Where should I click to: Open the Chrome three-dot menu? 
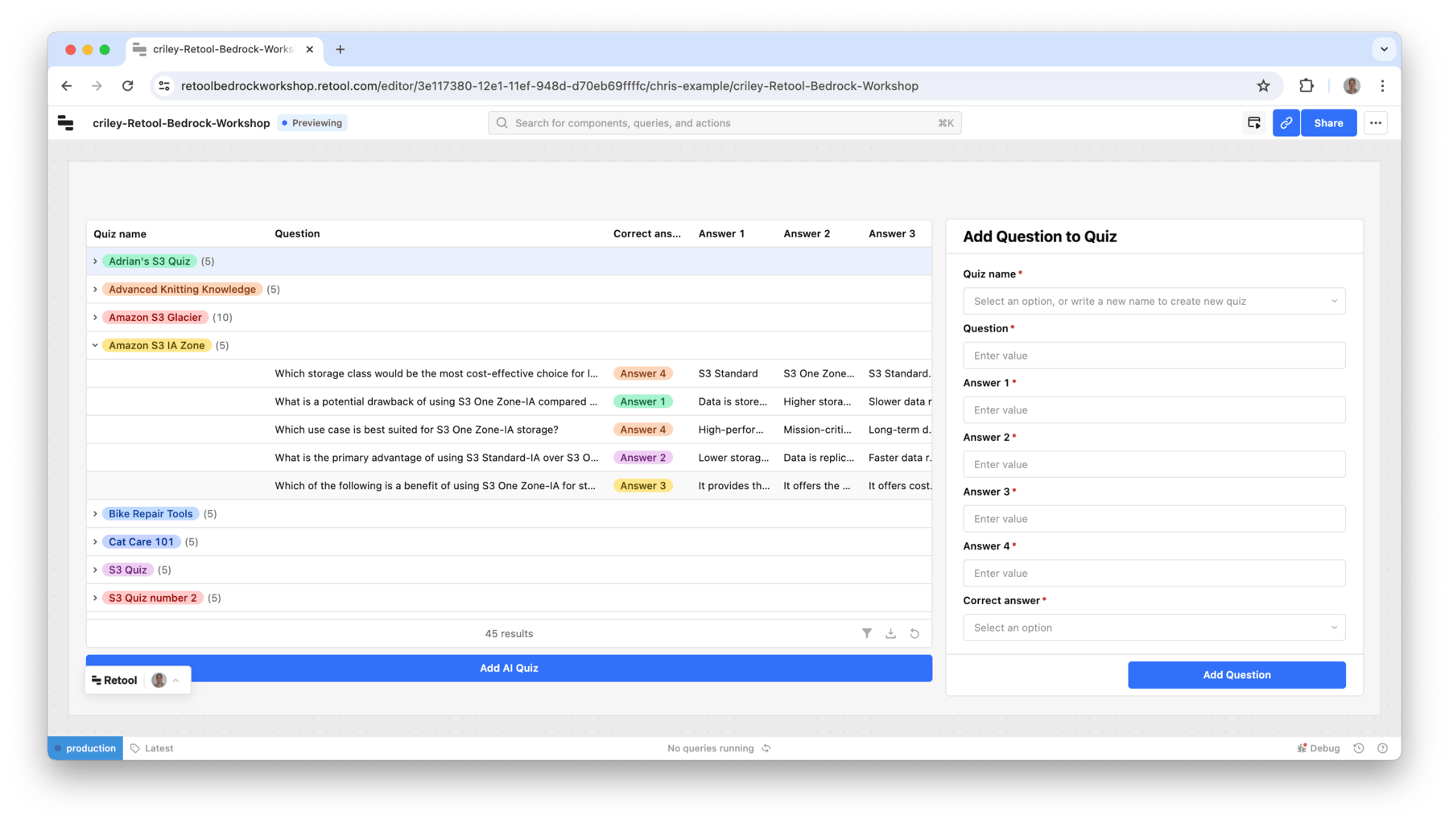1382,85
